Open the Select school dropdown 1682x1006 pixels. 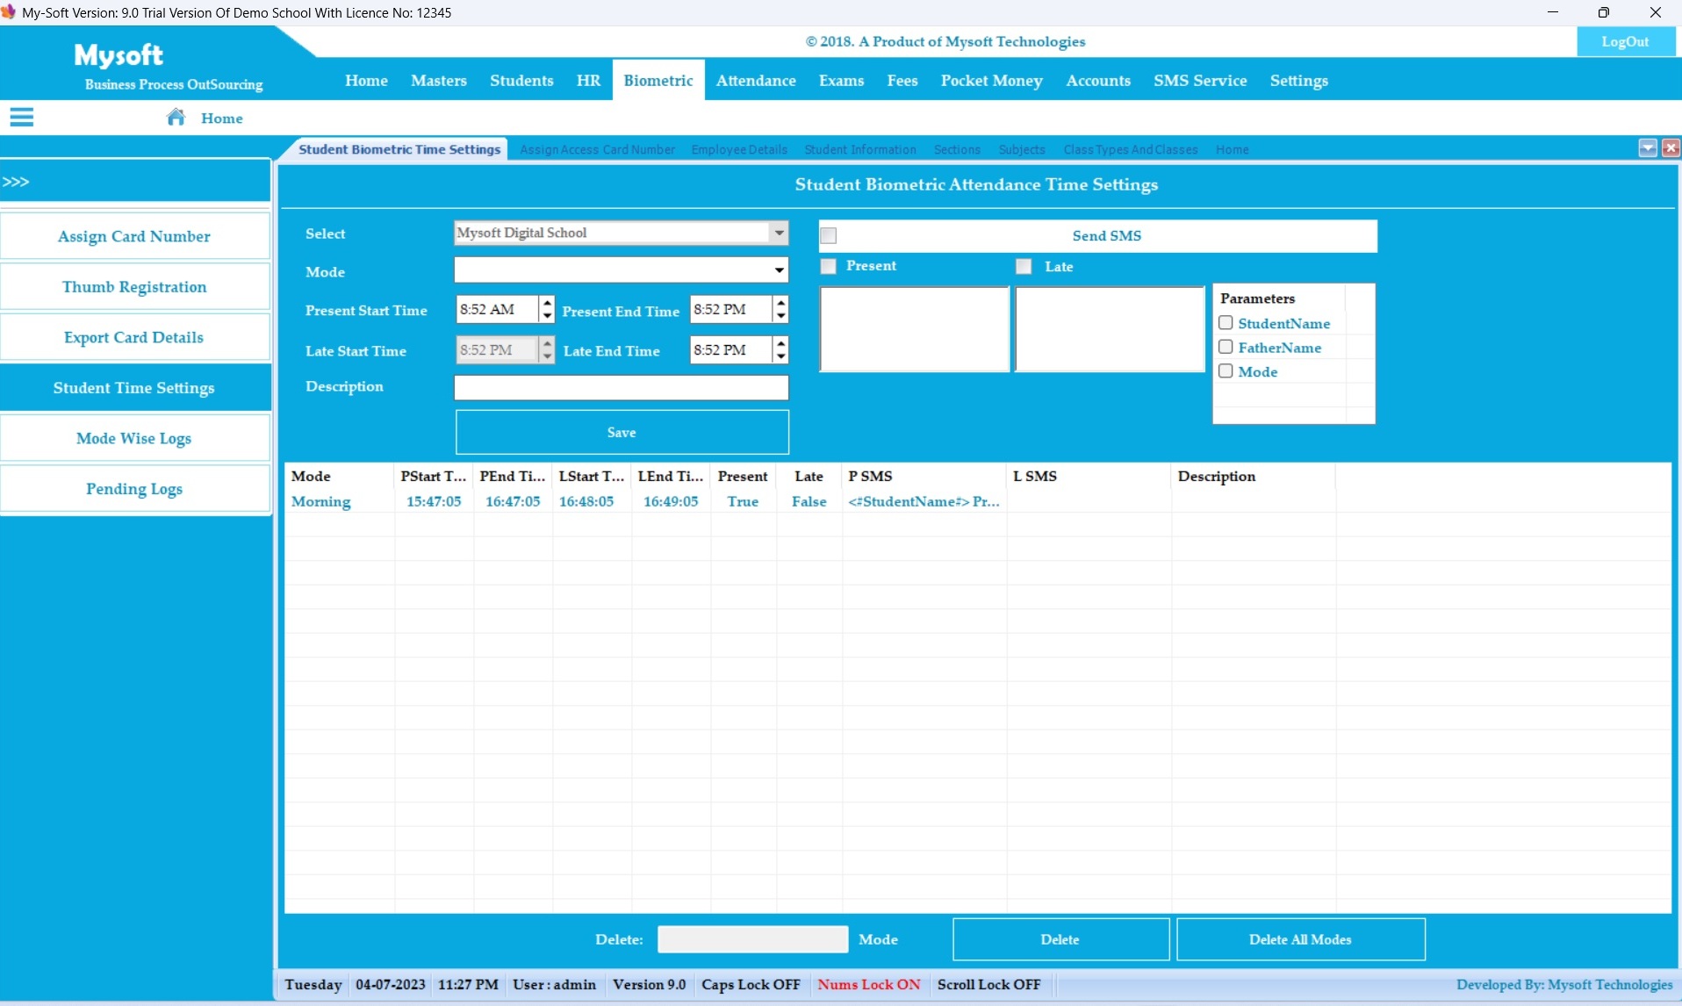pos(778,233)
